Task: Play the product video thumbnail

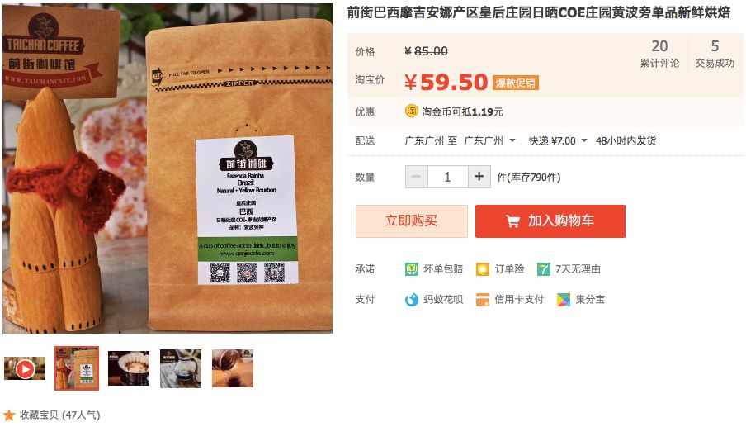Action: [x=25, y=368]
